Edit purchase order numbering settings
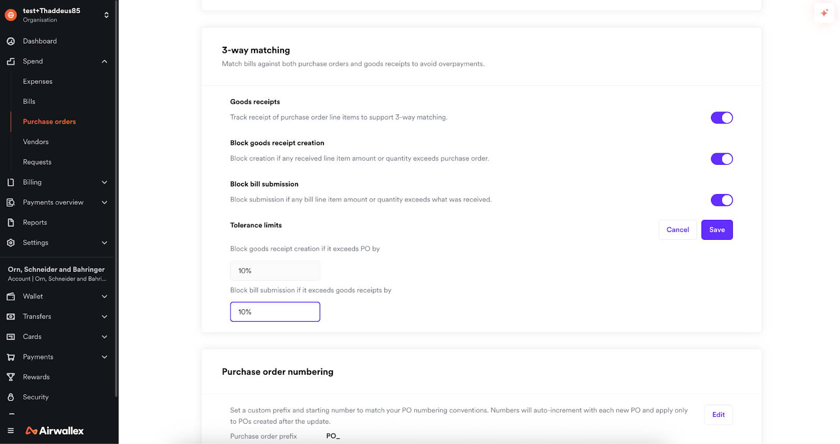 [718, 415]
